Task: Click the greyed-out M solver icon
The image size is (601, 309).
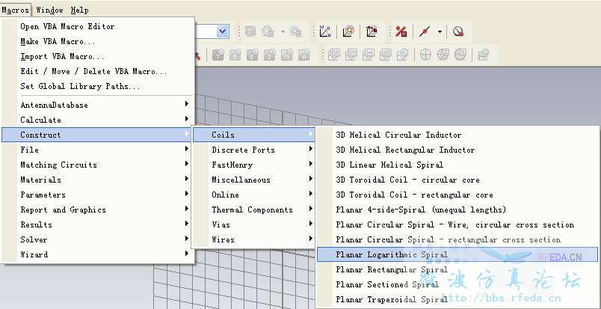Action: (x=287, y=55)
